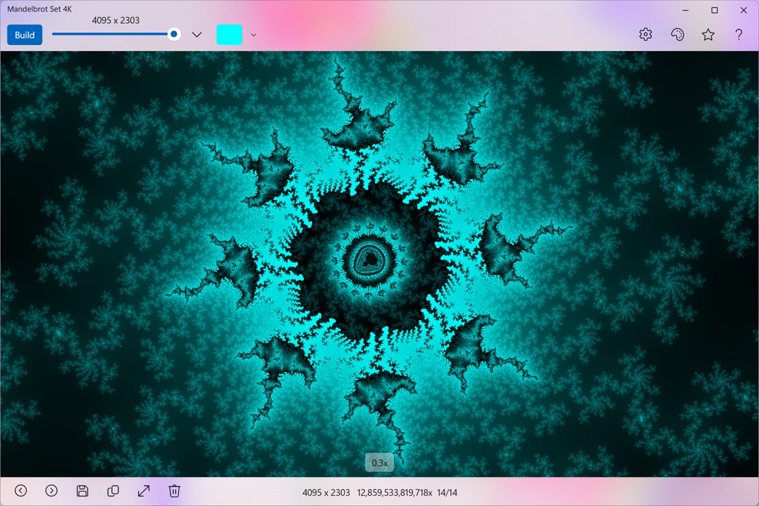This screenshot has width=759, height=506.
Task: Save the current fractal image
Action: (82, 491)
